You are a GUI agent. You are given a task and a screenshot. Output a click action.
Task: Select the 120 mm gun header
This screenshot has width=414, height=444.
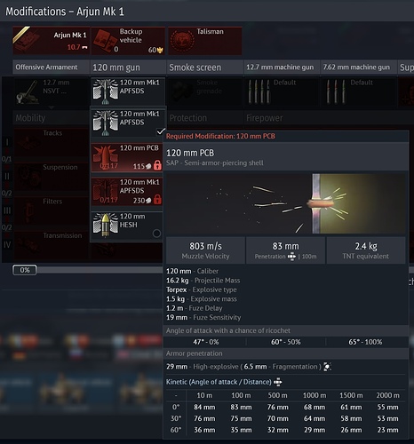click(128, 67)
